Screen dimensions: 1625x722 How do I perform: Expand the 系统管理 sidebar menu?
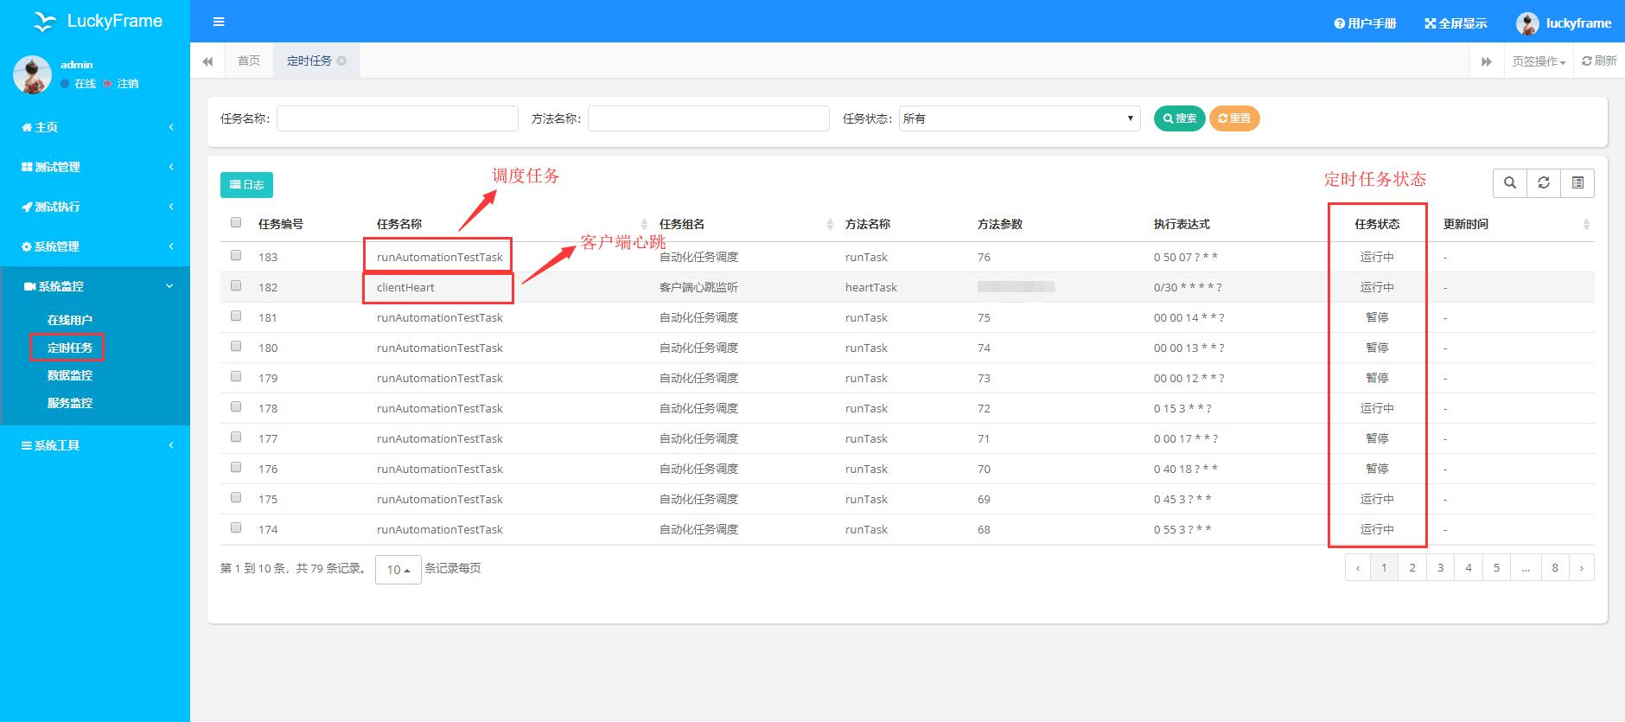click(95, 246)
